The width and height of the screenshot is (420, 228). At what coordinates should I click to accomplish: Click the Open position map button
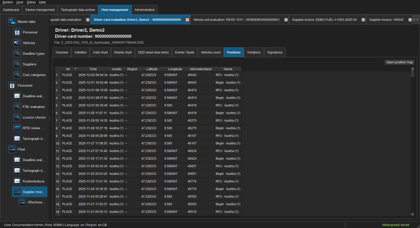click(x=399, y=62)
